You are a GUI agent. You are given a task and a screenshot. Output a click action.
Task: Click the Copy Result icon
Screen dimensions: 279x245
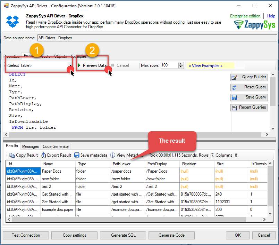tap(12, 155)
